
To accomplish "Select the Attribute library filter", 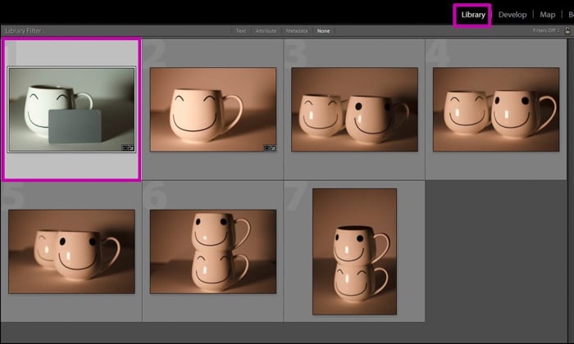I will 266,30.
